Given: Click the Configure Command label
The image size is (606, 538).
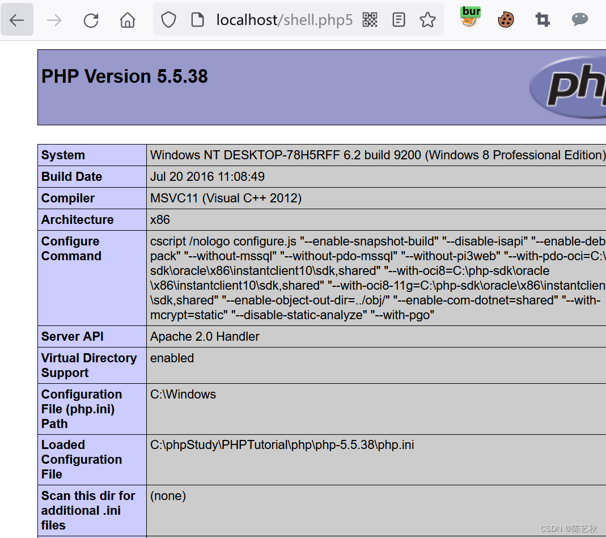Looking at the screenshot, I should [71, 248].
